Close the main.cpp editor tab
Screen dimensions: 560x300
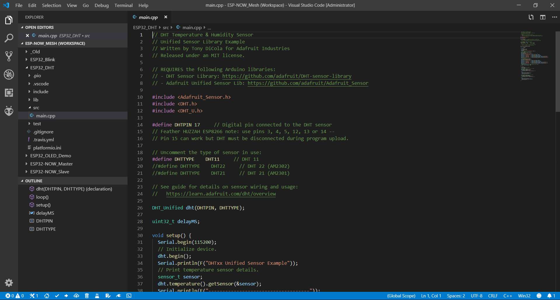click(166, 17)
